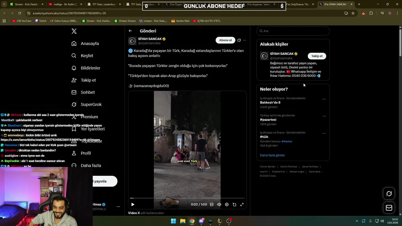Open OBS Studio from the taskbar
Viewport: 402px width, 226px height.
tap(229, 221)
